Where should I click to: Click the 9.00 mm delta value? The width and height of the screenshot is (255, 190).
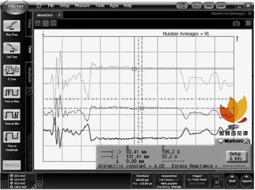click(135, 161)
